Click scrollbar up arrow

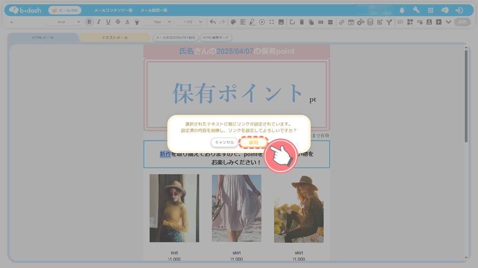click(x=466, y=47)
